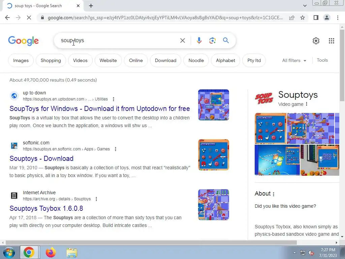This screenshot has height=259, width=345.
Task: Open Google apps grid
Action: 332,41
